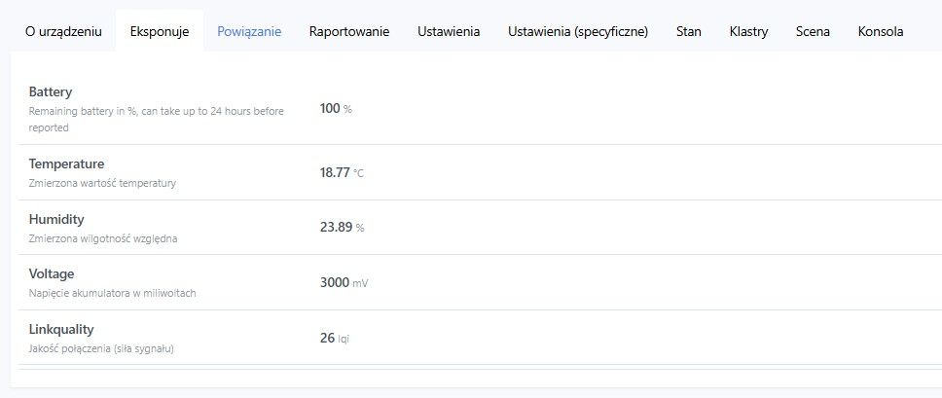This screenshot has width=942, height=398.
Task: Open the Raportowanie tab
Action: coord(349,31)
